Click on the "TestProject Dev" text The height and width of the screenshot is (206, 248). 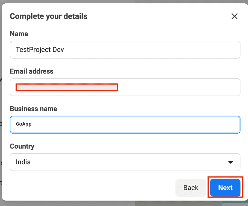click(x=40, y=50)
